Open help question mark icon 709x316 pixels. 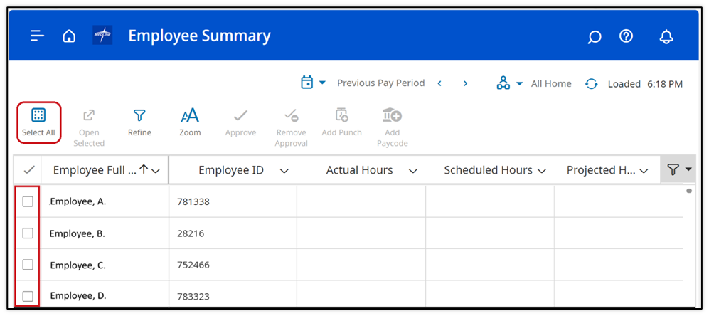point(626,36)
